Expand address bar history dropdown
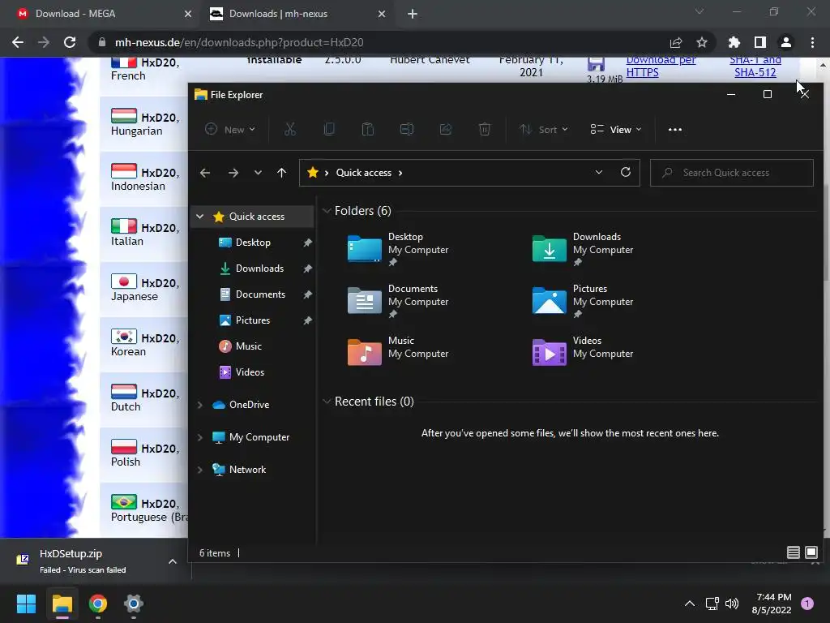The image size is (830, 623). pyautogui.click(x=599, y=172)
